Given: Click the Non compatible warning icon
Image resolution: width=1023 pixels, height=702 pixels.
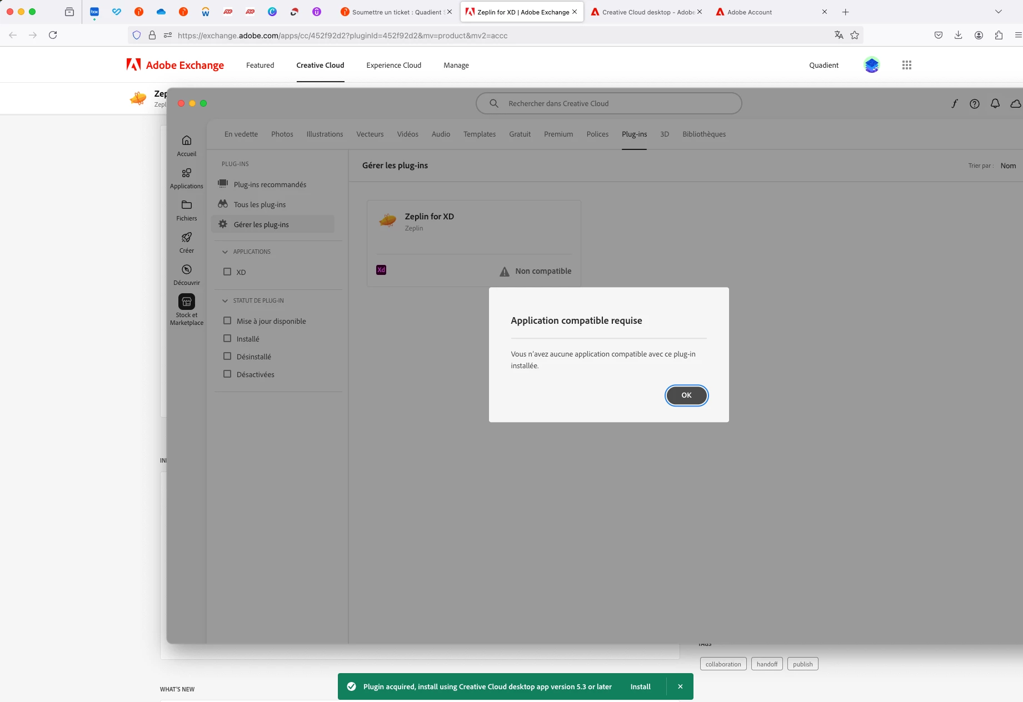Looking at the screenshot, I should (x=505, y=272).
